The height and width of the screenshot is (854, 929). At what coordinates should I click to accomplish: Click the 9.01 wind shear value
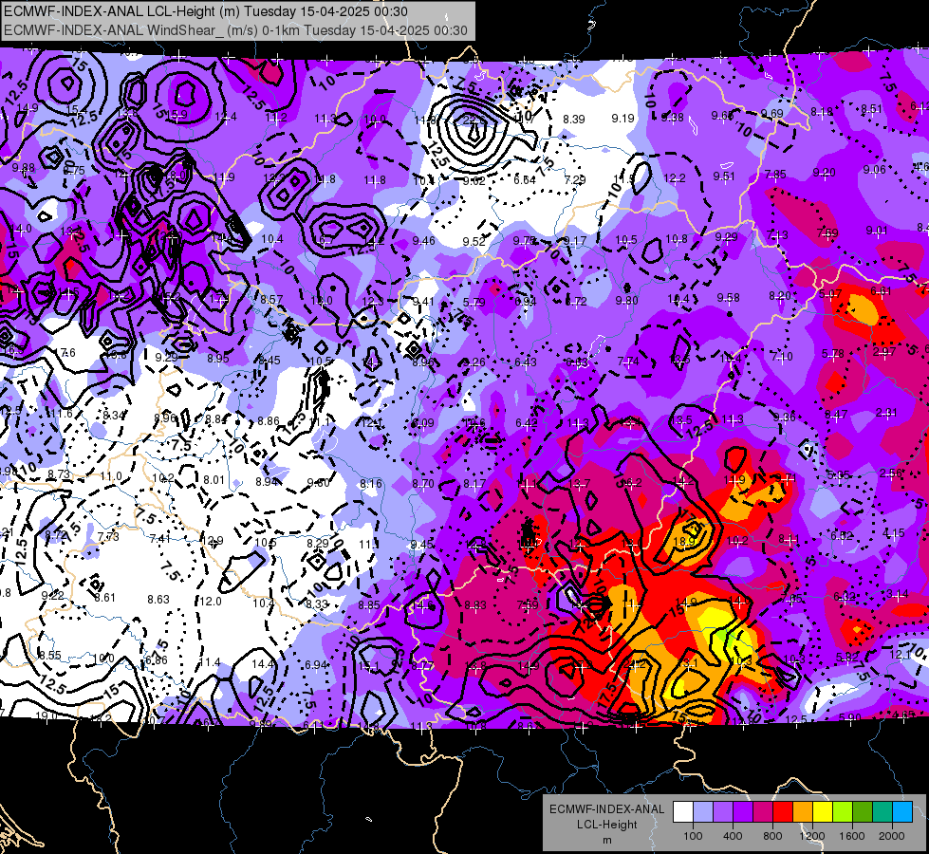(x=877, y=231)
